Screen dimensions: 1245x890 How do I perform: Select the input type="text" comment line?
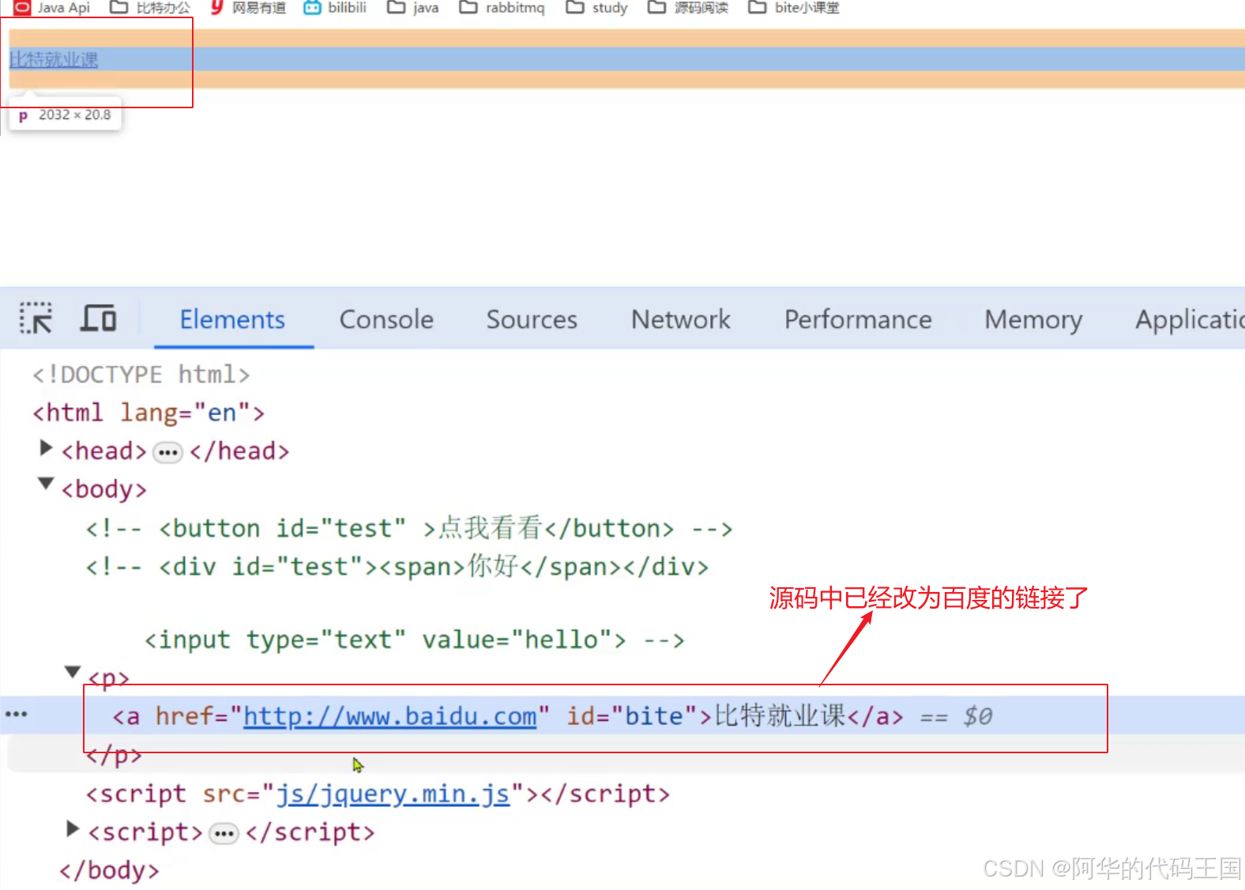pos(415,639)
